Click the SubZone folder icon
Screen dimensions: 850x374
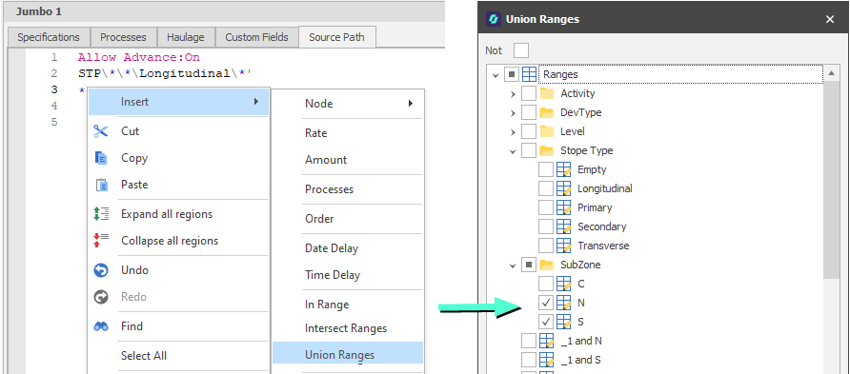point(547,265)
